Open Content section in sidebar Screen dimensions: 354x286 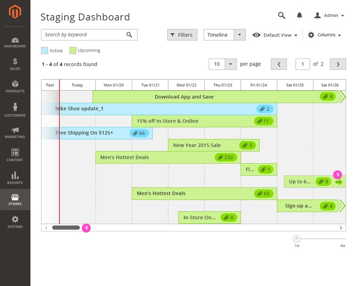[15, 155]
